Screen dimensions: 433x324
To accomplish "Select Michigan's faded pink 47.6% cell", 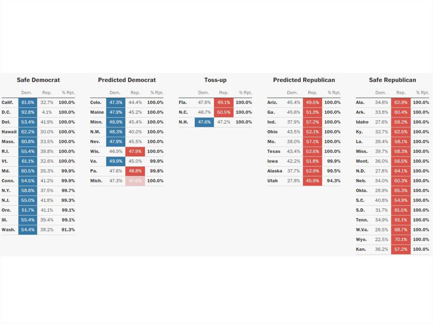I will (x=135, y=180).
